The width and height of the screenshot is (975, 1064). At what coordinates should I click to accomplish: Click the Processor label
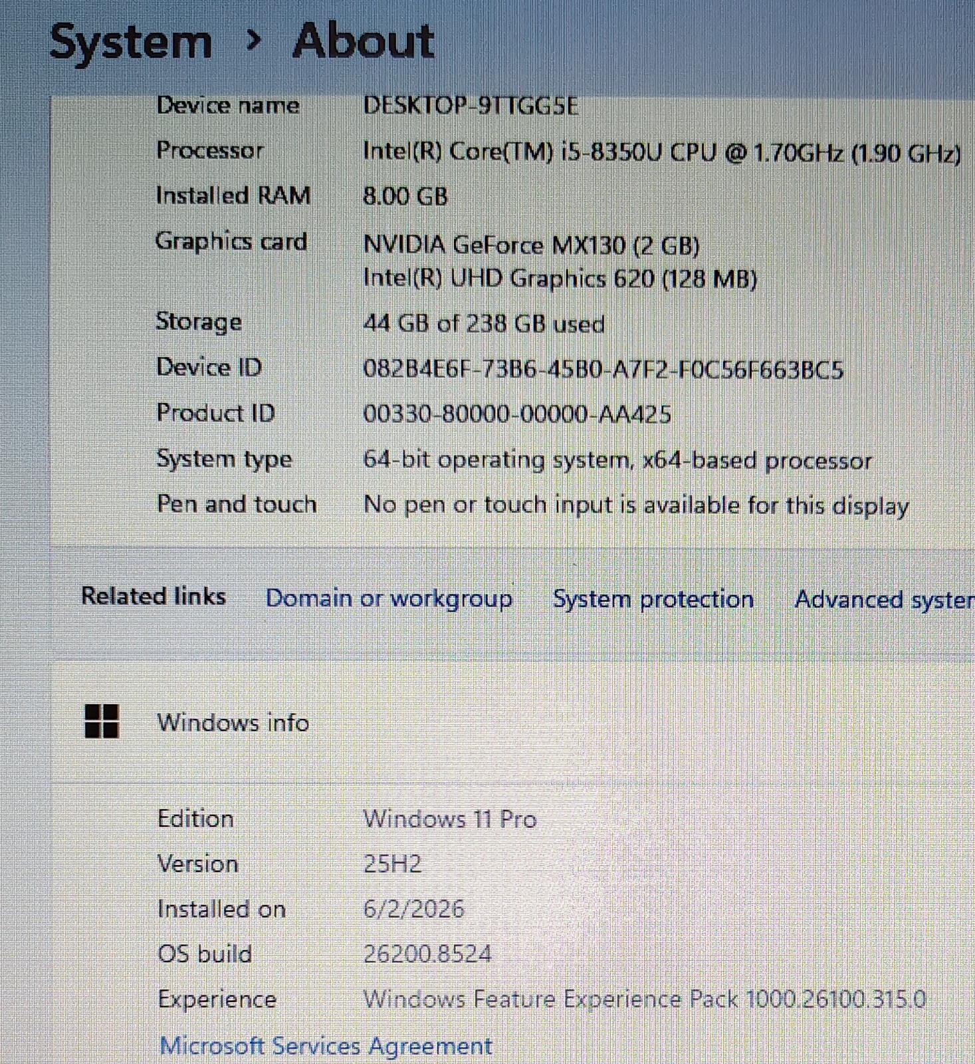(210, 150)
